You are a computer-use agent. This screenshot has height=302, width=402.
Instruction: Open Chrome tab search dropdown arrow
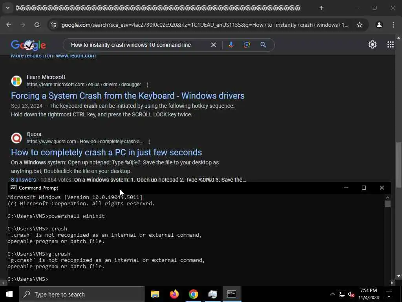click(8, 8)
